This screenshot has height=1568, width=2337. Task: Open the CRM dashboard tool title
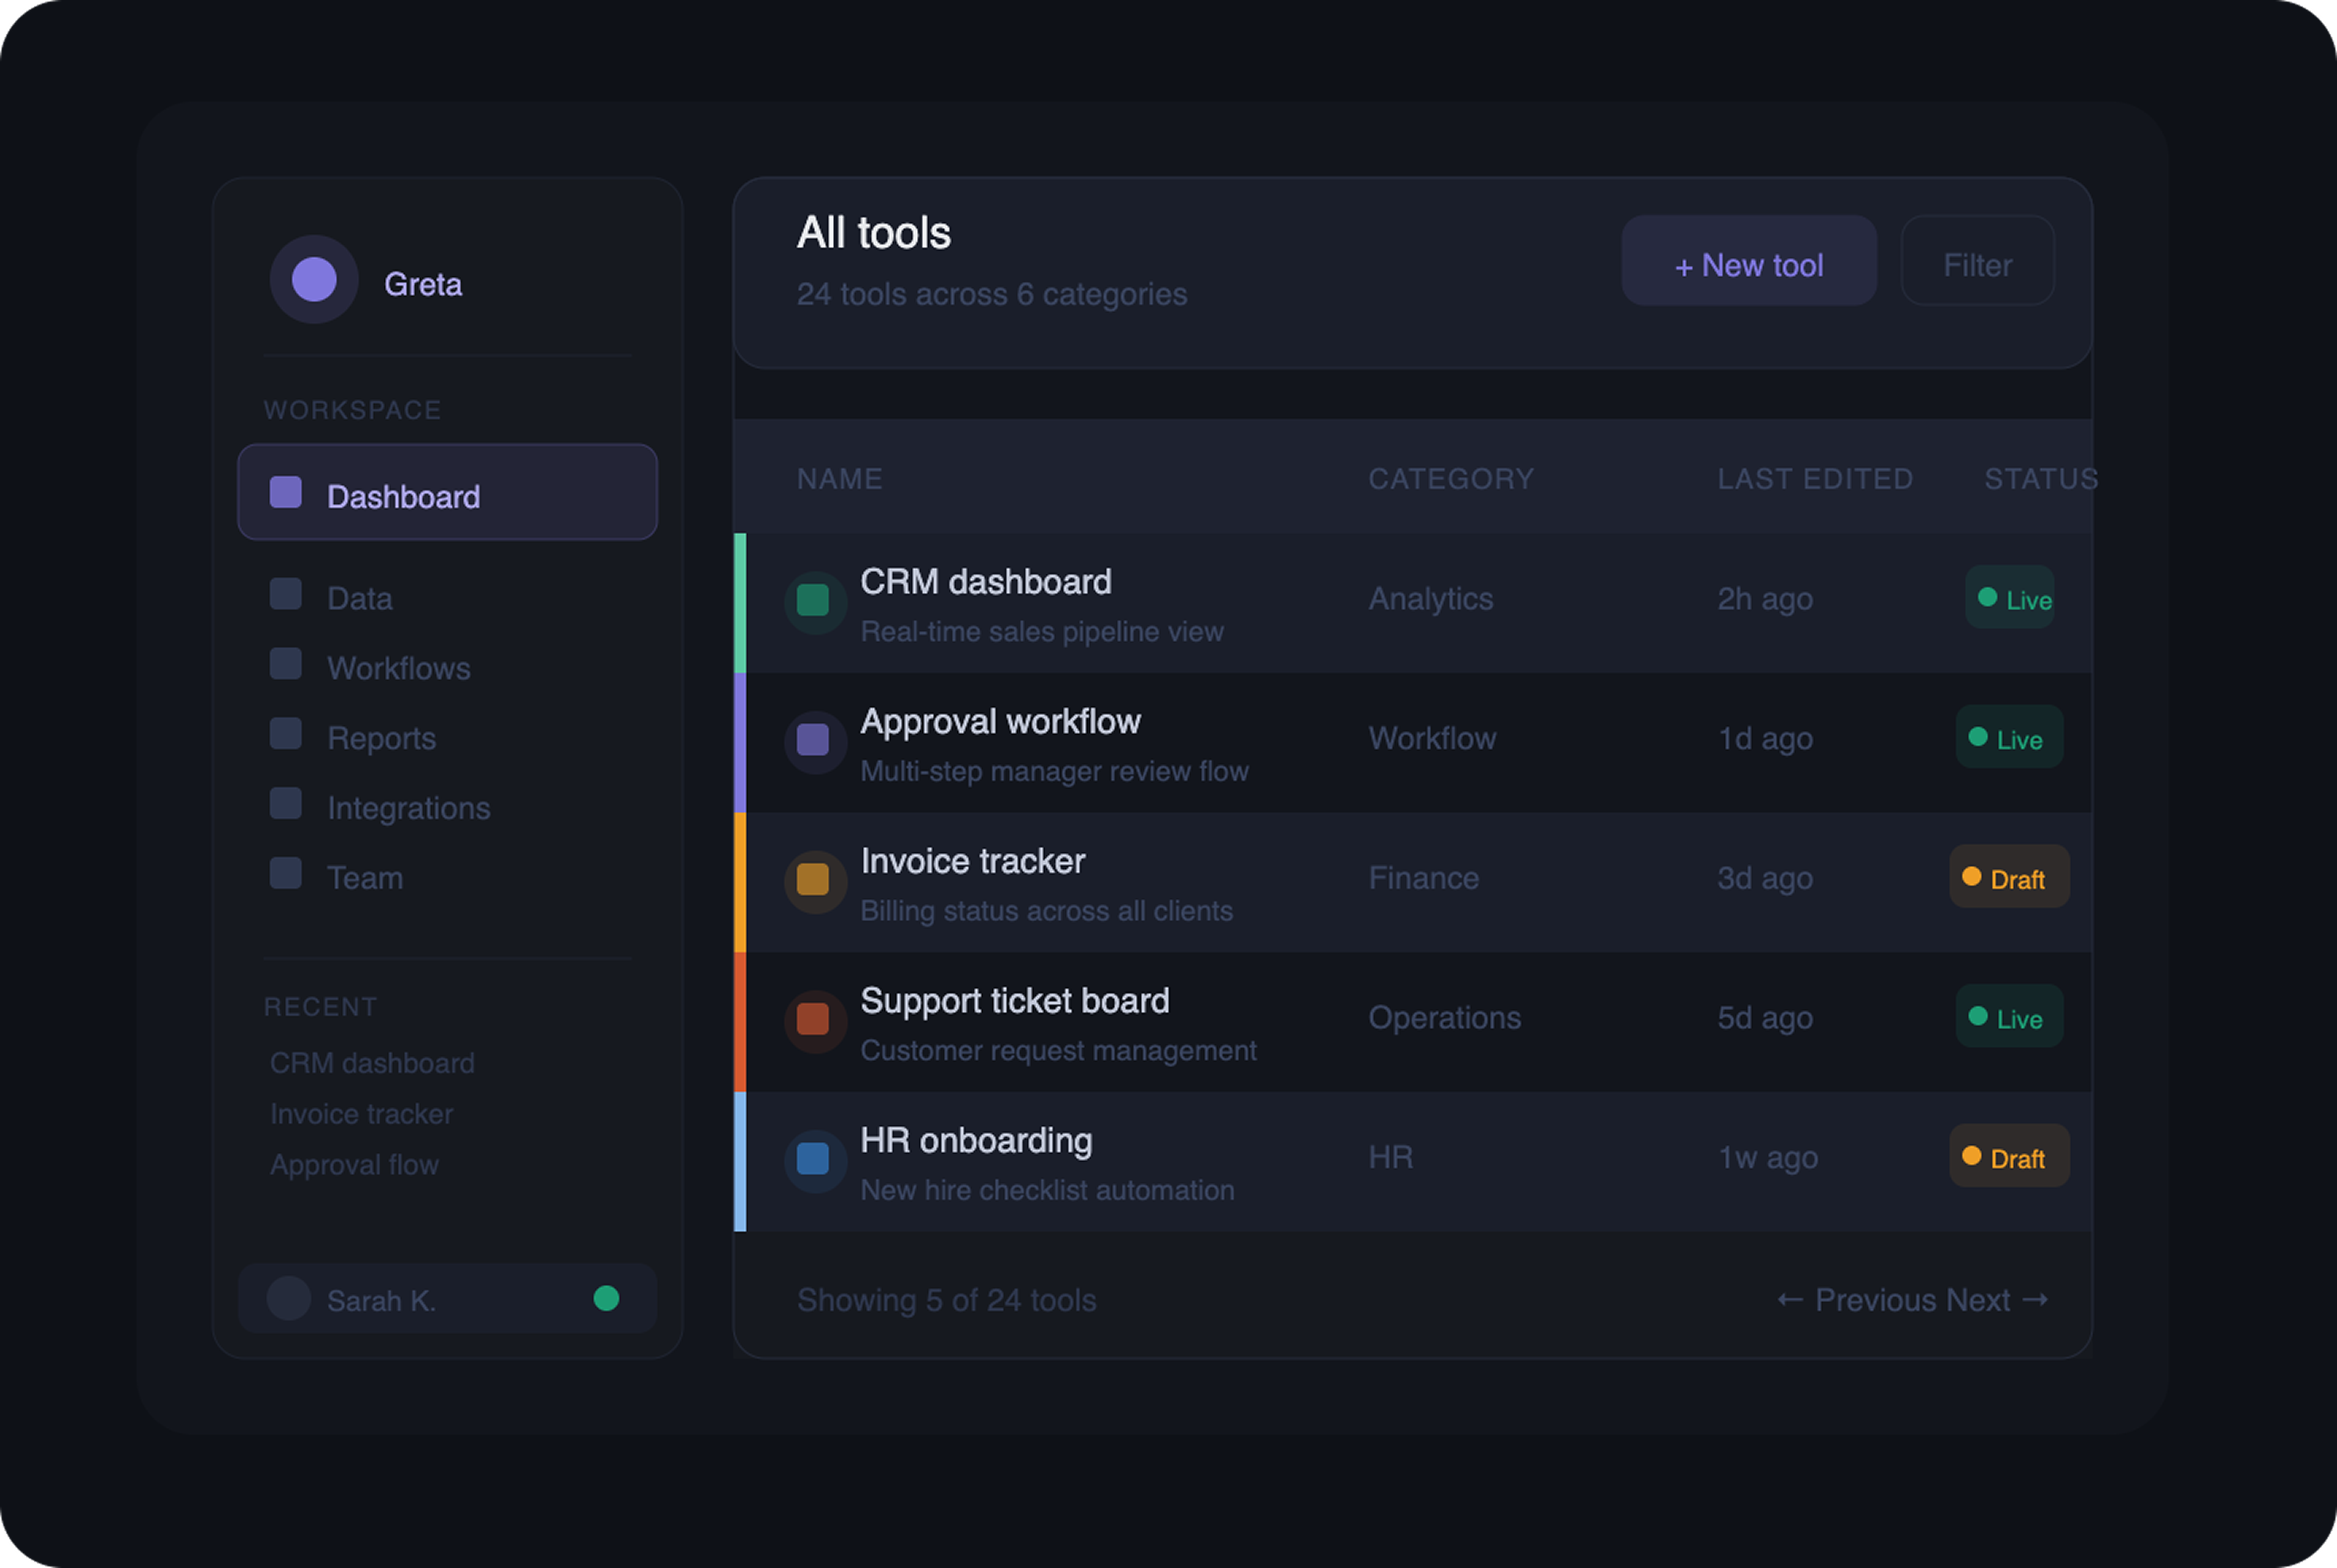click(986, 582)
